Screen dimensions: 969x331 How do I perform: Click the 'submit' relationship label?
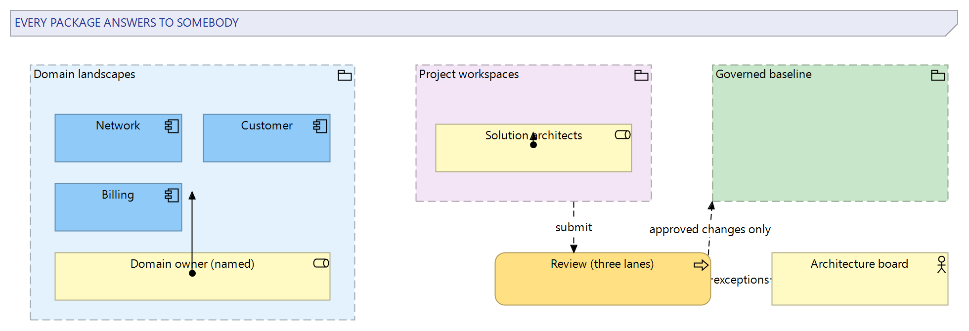click(573, 227)
